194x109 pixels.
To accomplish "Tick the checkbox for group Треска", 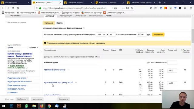I will 6,48.
